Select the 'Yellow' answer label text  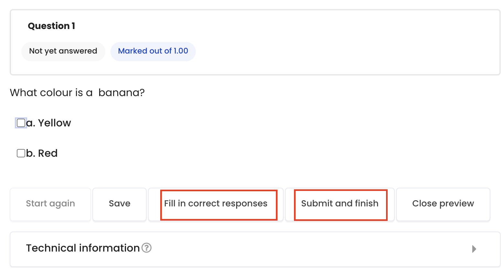click(55, 123)
